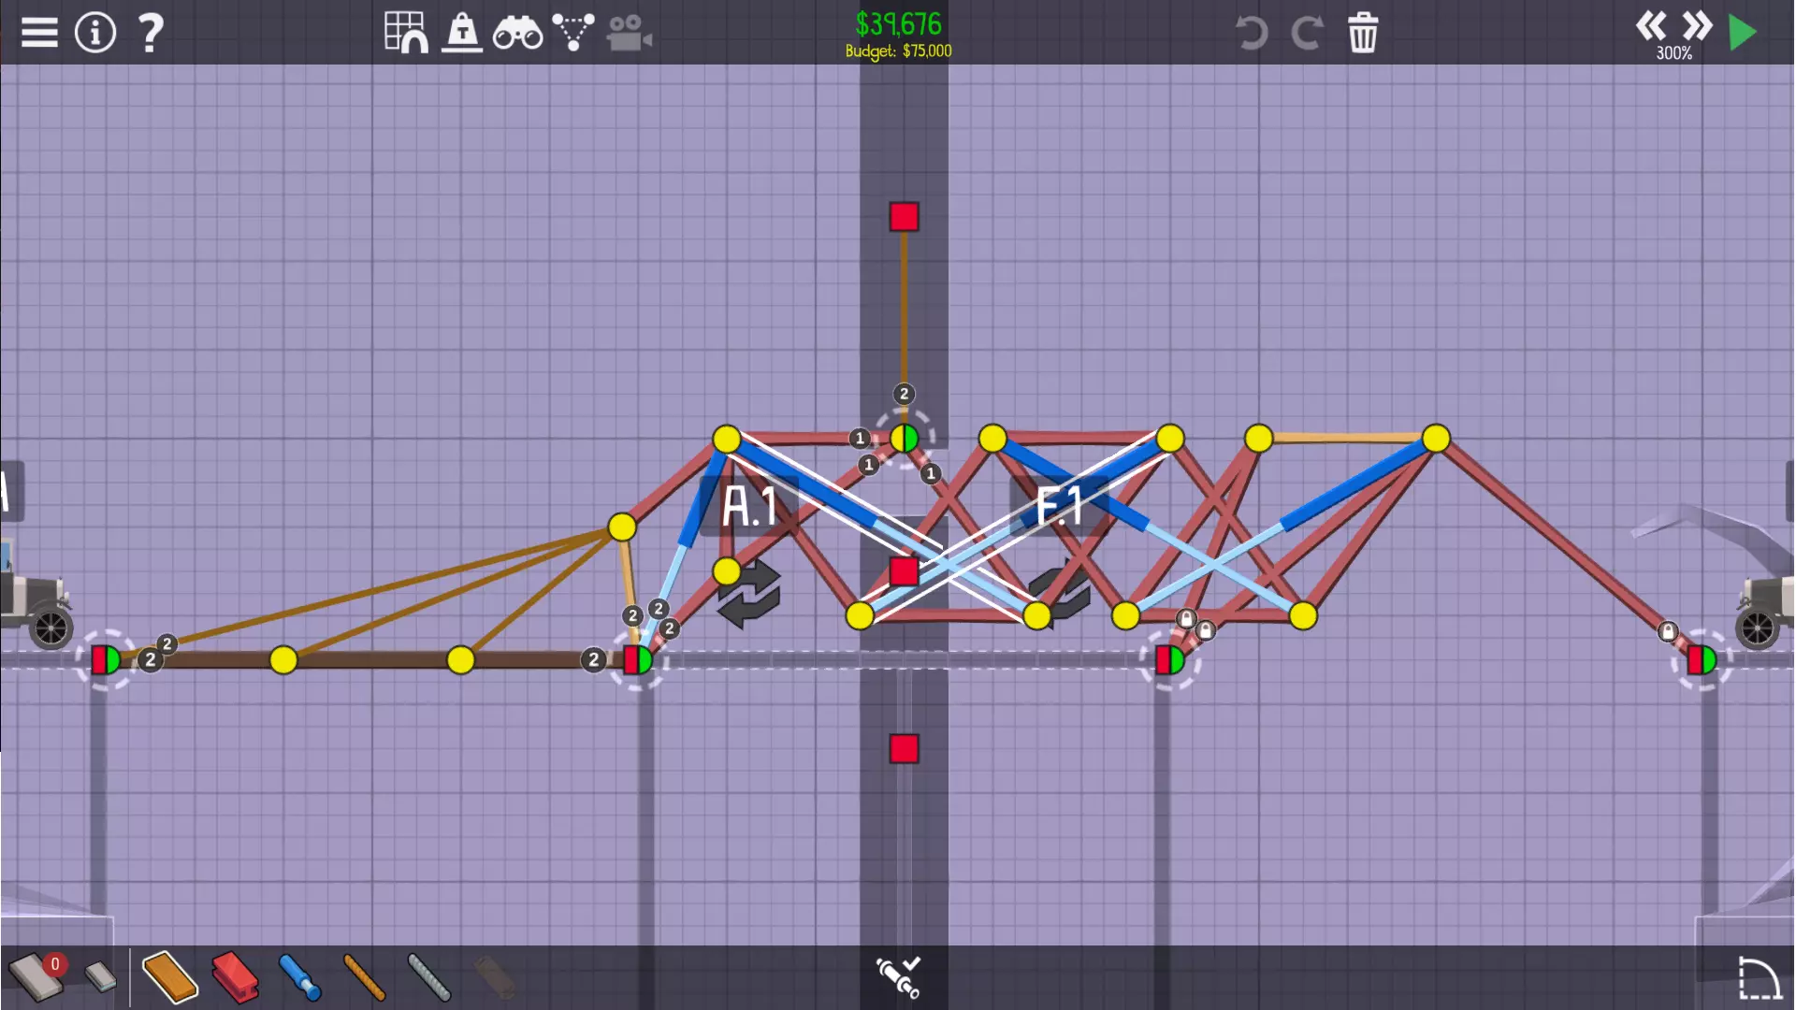Delete the bridge with the trash icon
Viewport: 1796px width, 1010px height.
coord(1363,34)
